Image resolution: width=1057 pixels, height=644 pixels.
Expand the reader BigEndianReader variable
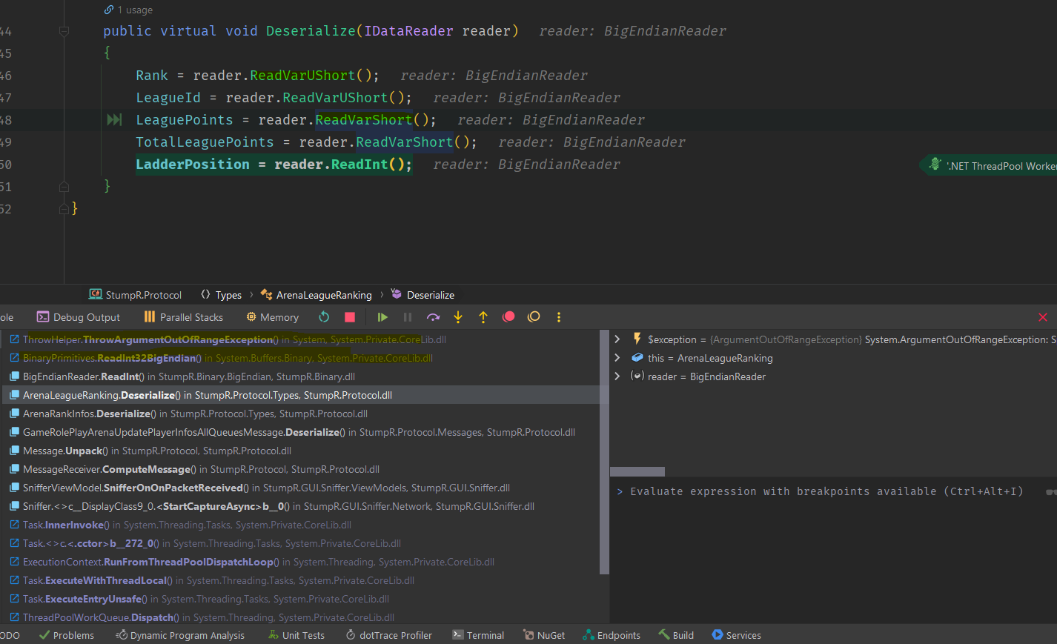(x=617, y=376)
